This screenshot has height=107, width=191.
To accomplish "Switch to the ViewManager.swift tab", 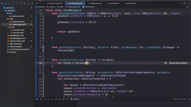I will point(75,3).
